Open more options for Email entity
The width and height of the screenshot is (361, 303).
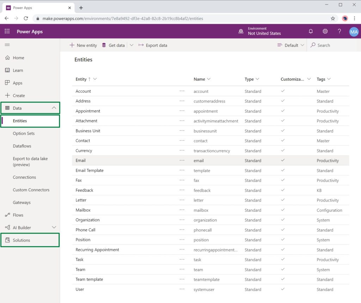182,160
